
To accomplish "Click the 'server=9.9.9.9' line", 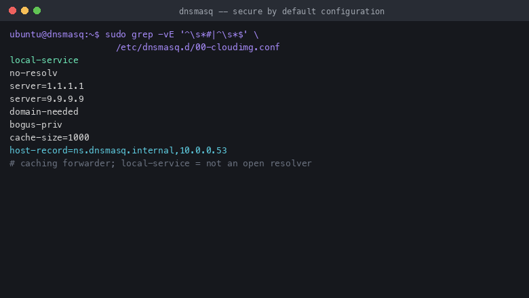I will pyautogui.click(x=47, y=99).
